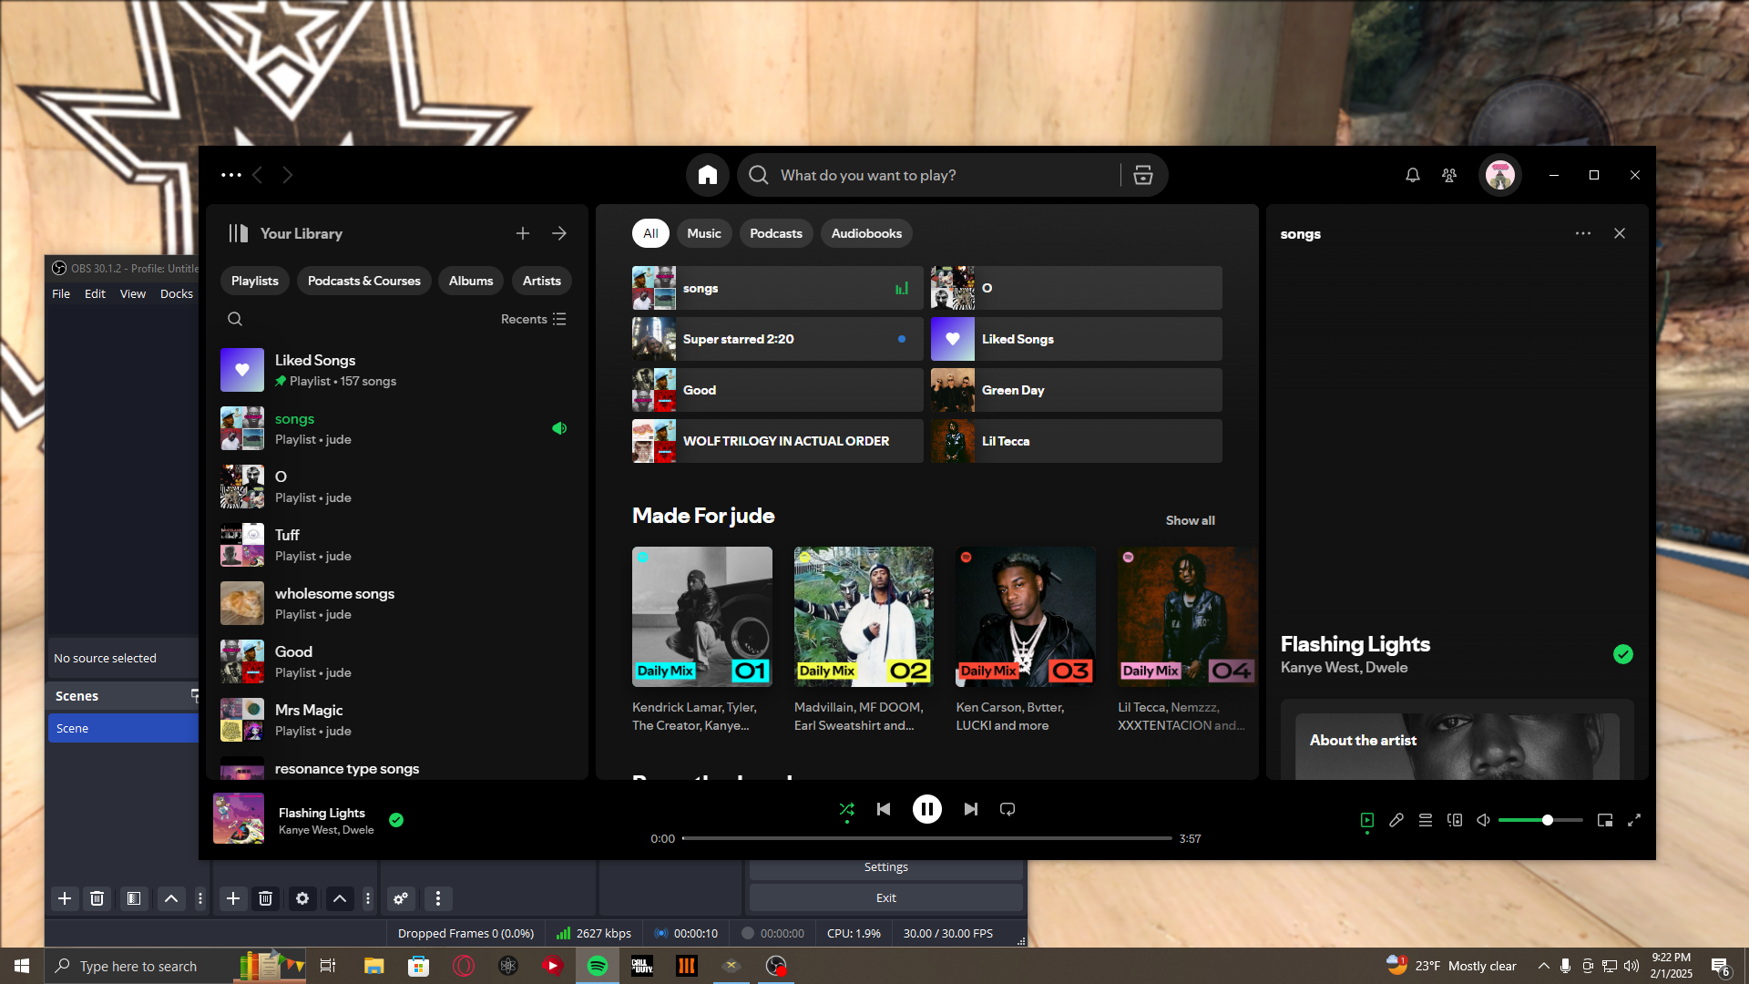Open the Friend Activity icon
Viewport: 1749px width, 984px height.
(x=1449, y=175)
